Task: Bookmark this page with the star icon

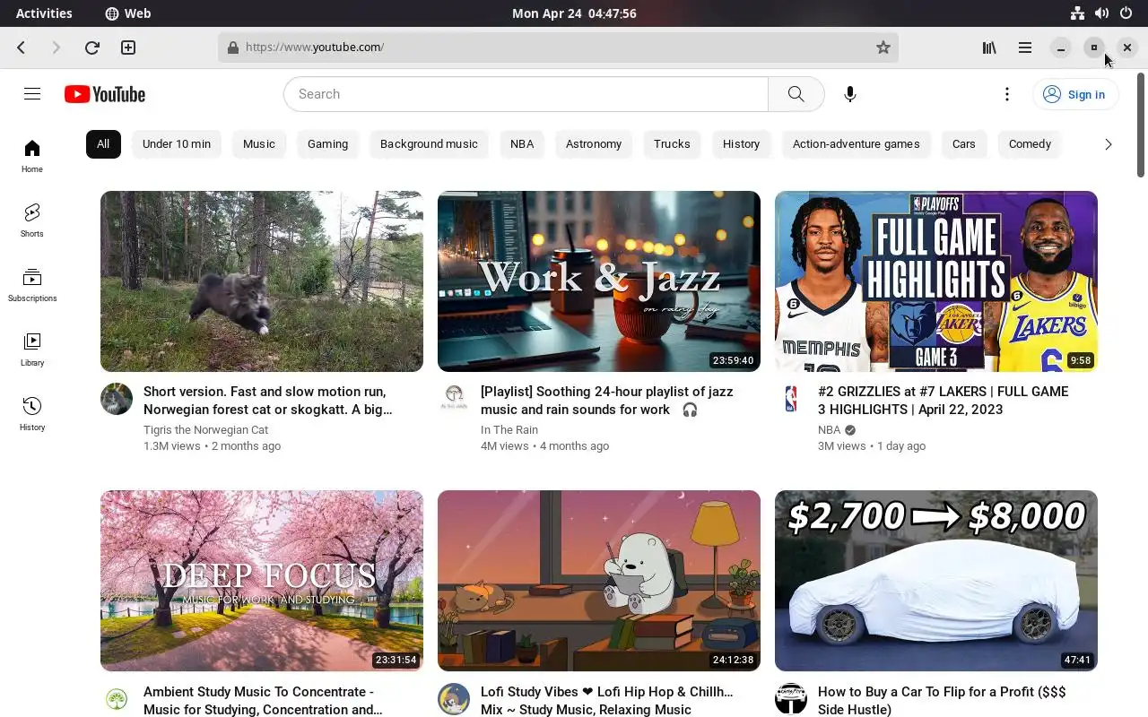Action: pos(883,48)
